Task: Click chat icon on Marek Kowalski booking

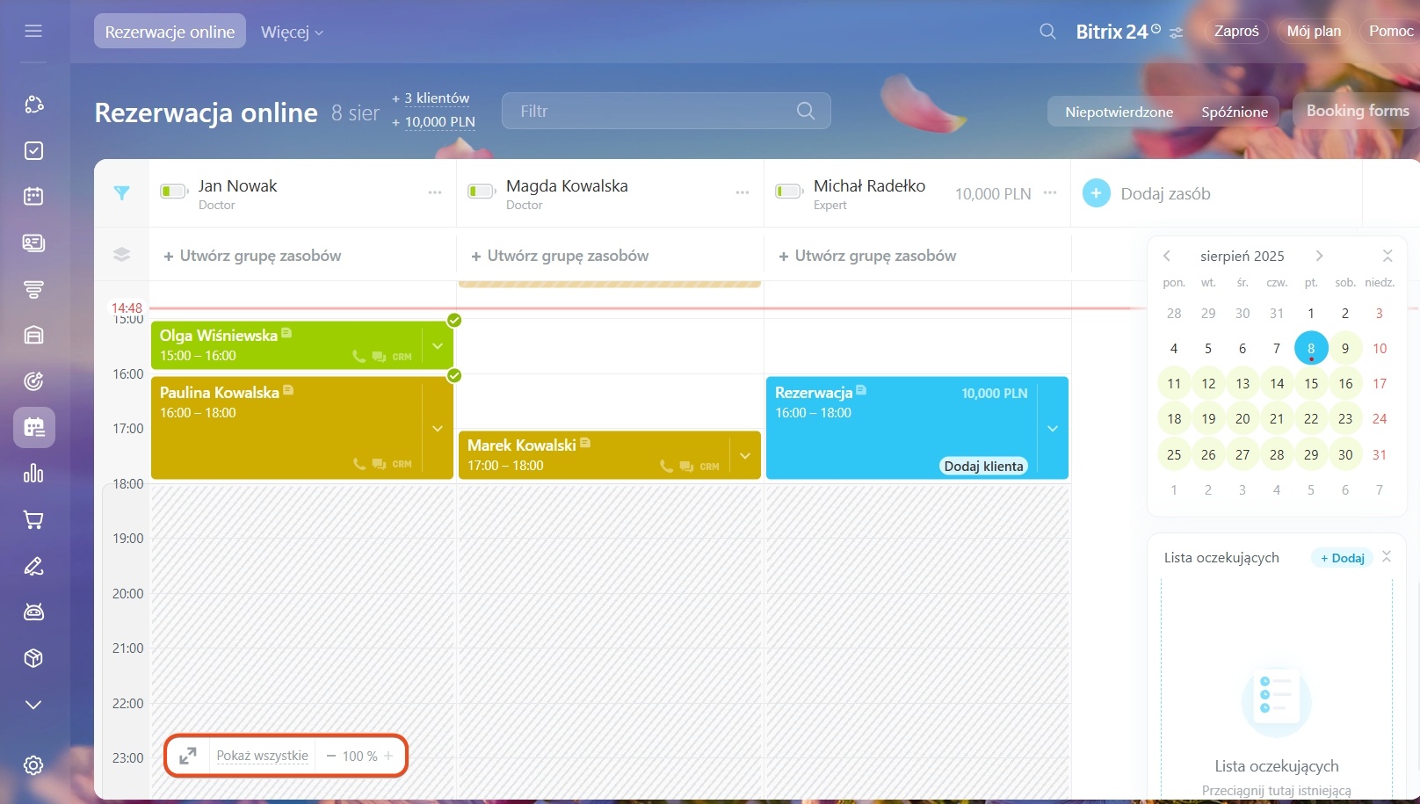Action: coord(686,467)
